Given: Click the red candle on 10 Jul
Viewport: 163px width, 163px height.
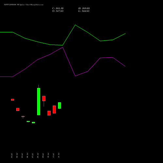Looking at the screenshot, I should (x=49, y=113).
